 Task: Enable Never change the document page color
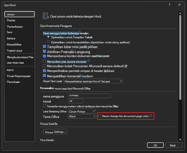tap(99, 116)
